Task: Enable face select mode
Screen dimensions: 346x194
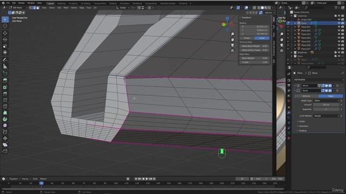Action: pos(38,8)
